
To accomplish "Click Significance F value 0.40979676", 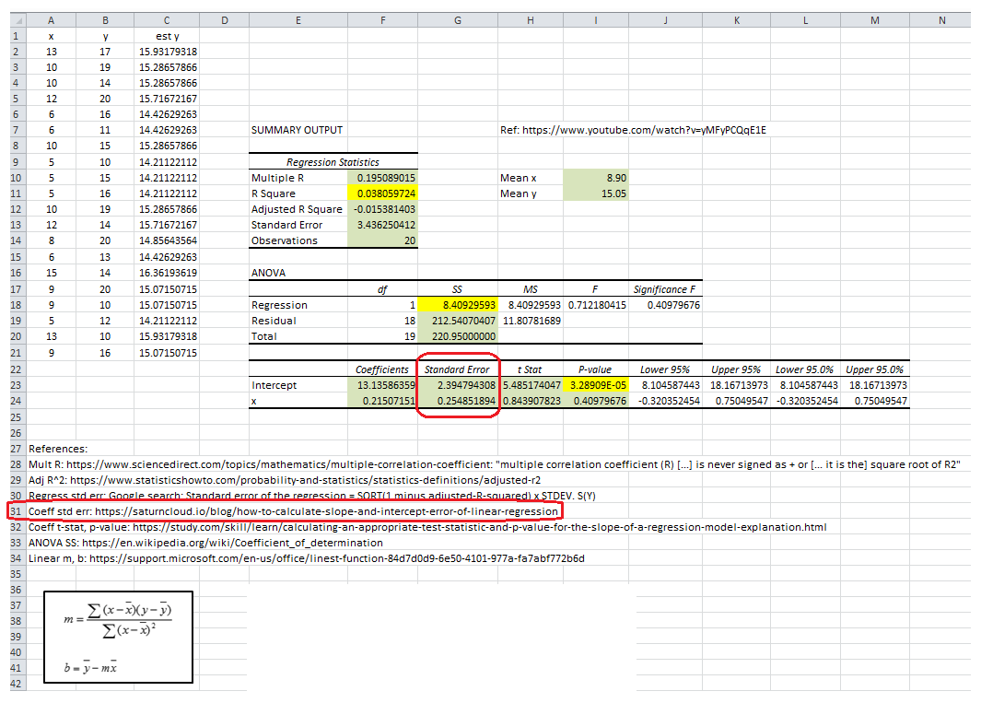I will (x=666, y=305).
